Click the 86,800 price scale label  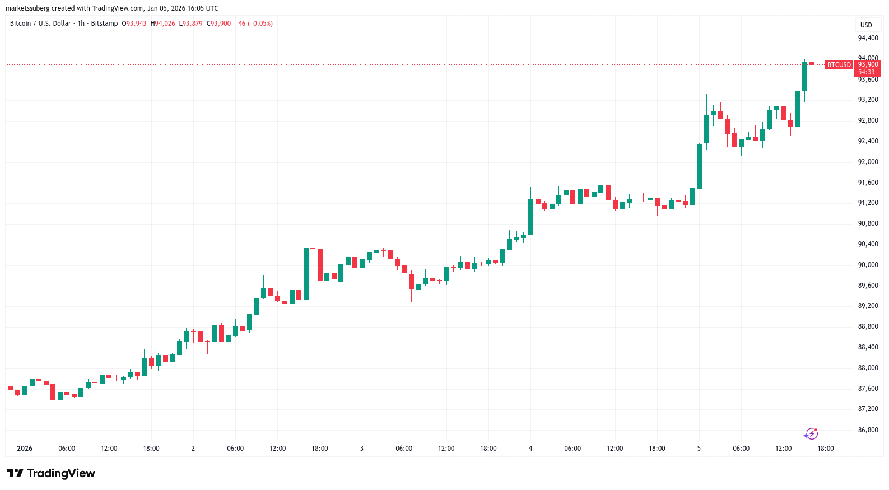click(x=868, y=430)
